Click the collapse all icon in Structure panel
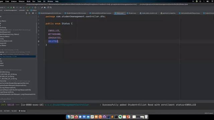This screenshot has width=214, height=120. tap(29, 13)
